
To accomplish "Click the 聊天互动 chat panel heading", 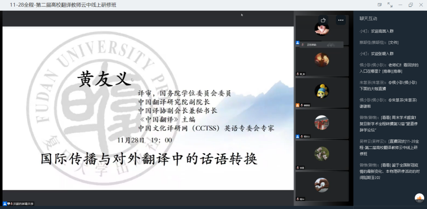I will tap(368, 18).
